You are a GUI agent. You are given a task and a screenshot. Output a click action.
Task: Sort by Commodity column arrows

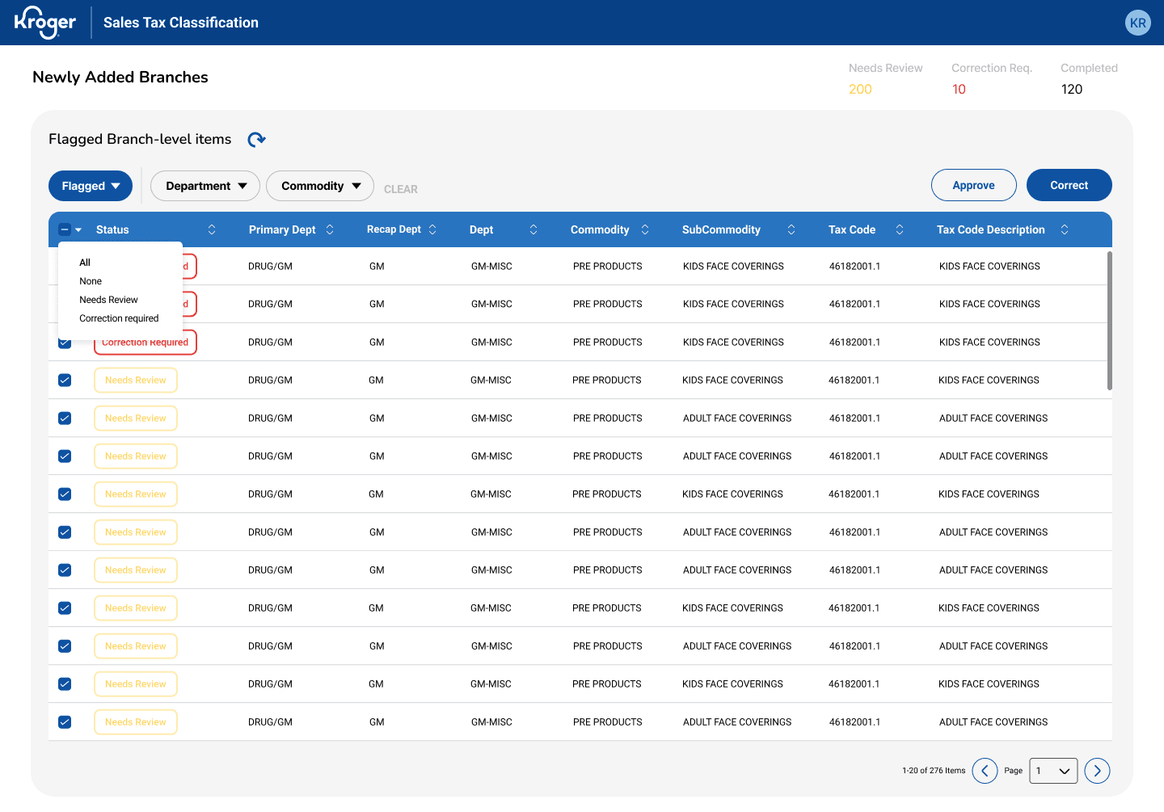(x=645, y=229)
